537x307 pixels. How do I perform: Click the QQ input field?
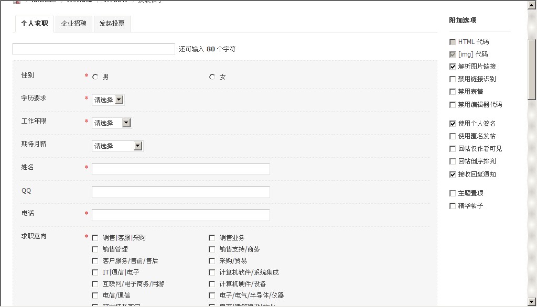pos(181,192)
